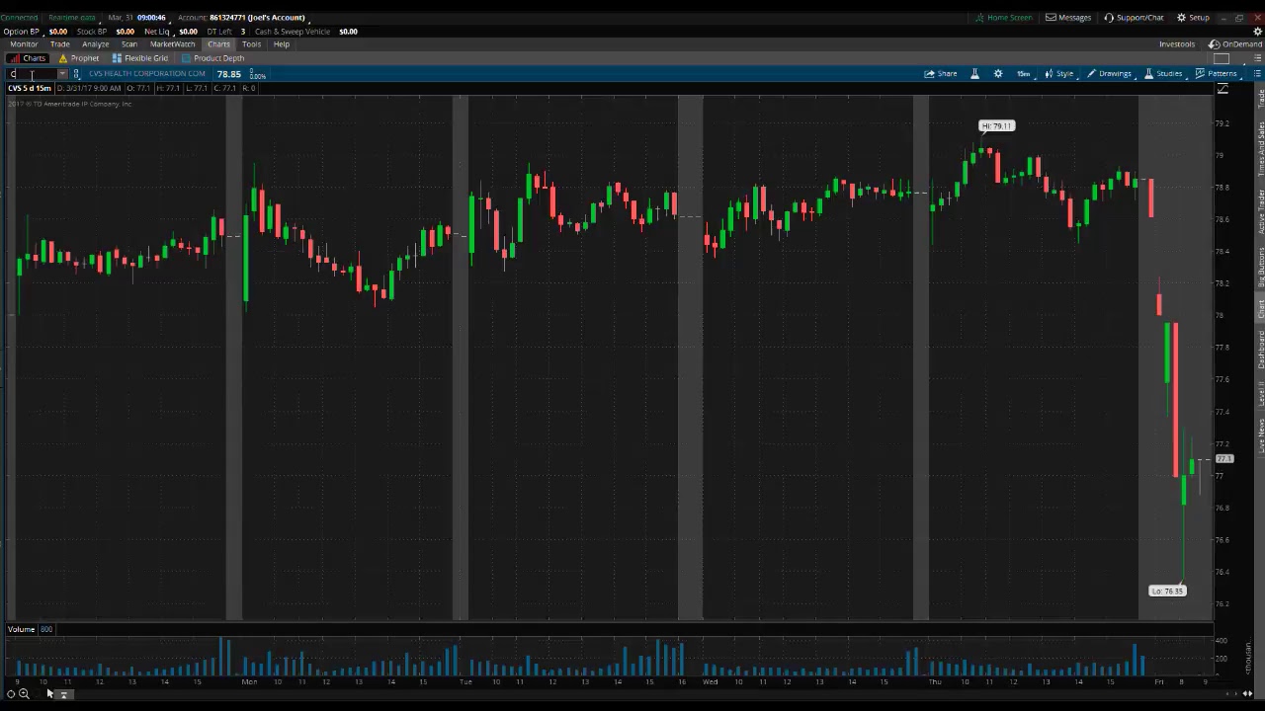Click the price axis drawing tool icon at top right
The image size is (1265, 711).
[x=1223, y=90]
